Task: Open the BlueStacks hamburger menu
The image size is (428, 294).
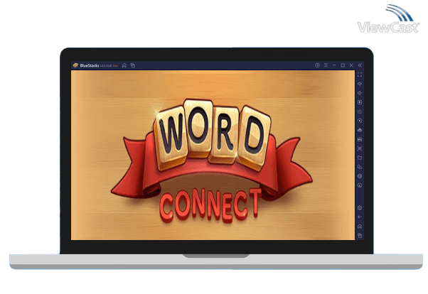Action: pos(326,65)
